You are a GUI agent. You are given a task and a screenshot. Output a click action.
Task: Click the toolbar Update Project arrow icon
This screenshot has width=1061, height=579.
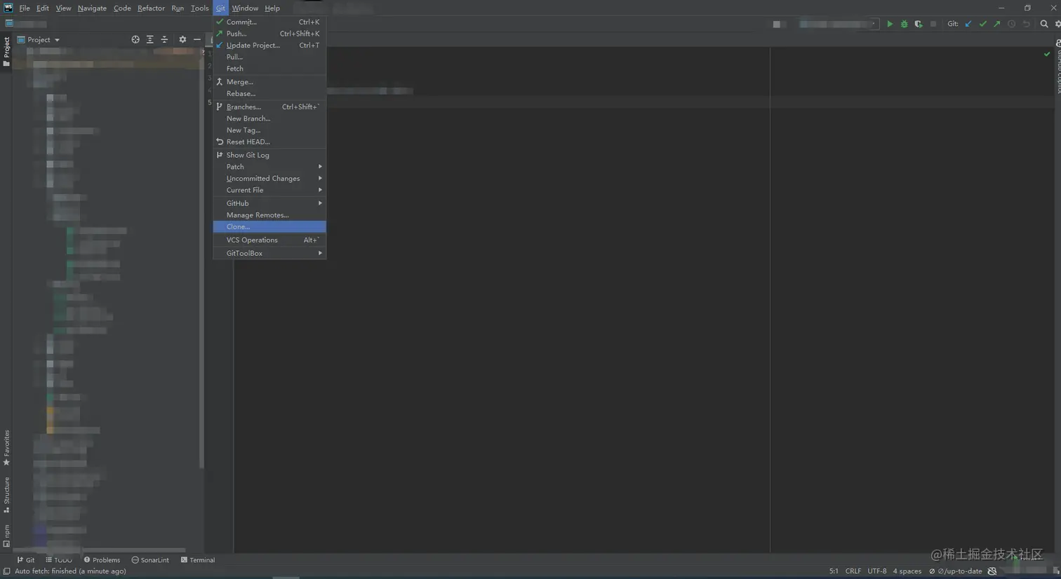pos(968,24)
